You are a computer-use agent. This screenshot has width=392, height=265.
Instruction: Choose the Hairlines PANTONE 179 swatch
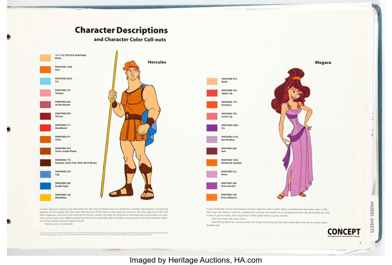tap(212, 105)
